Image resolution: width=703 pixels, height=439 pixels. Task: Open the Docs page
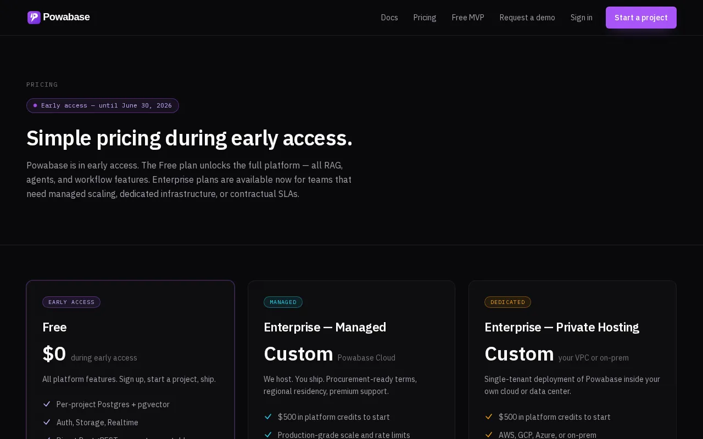[x=389, y=18]
